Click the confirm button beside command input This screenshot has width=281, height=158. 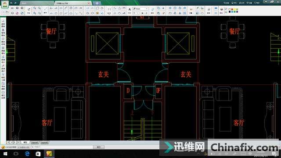point(99,147)
